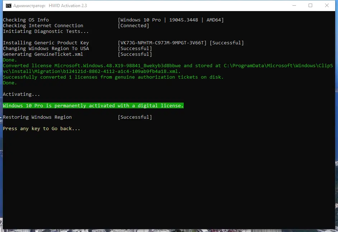Click '[Windows 10 Pro | 19045.3448 | AMD64]' text
Viewport: 338px width, 232px height.
tap(171, 20)
